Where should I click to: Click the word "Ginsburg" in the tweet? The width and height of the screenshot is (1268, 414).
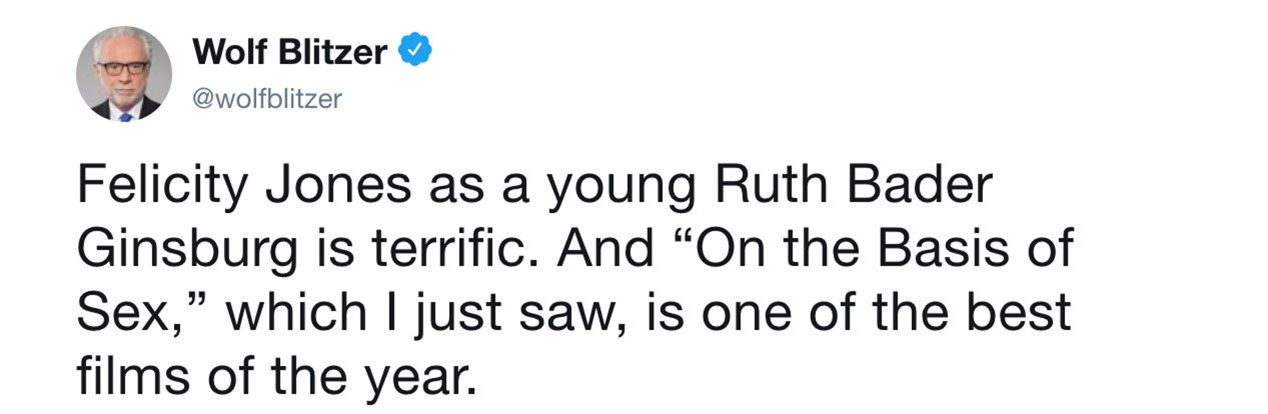(188, 250)
